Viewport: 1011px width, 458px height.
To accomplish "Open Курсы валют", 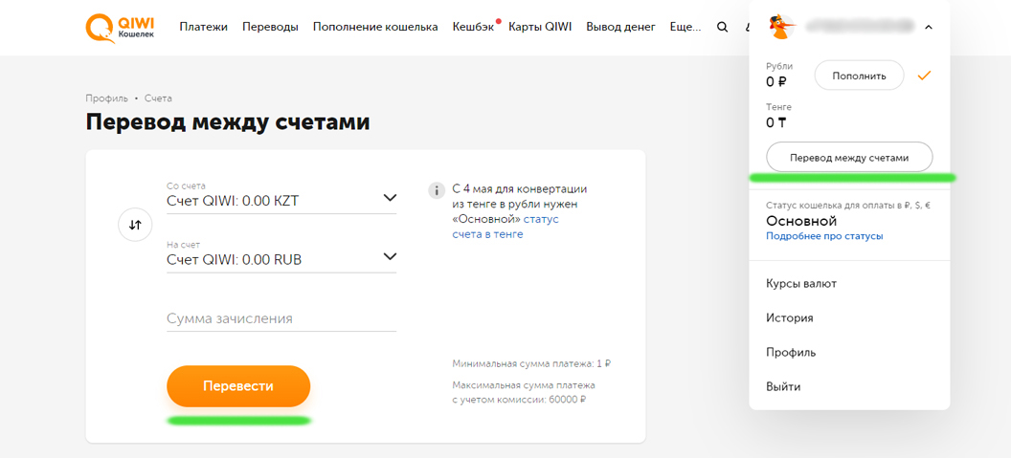I will coord(801,283).
